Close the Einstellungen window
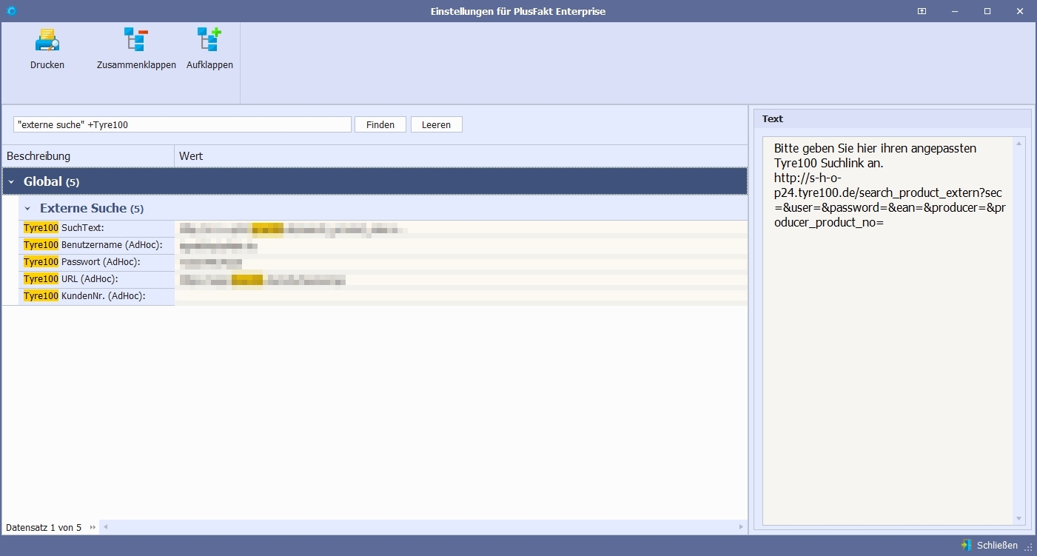This screenshot has width=1037, height=556. [x=1021, y=11]
